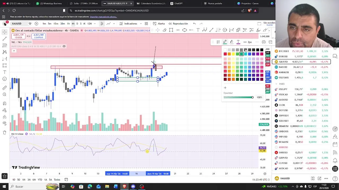This screenshot has height=190, width=339.
Task: Select the eraser drawing tool
Action: point(164,30)
